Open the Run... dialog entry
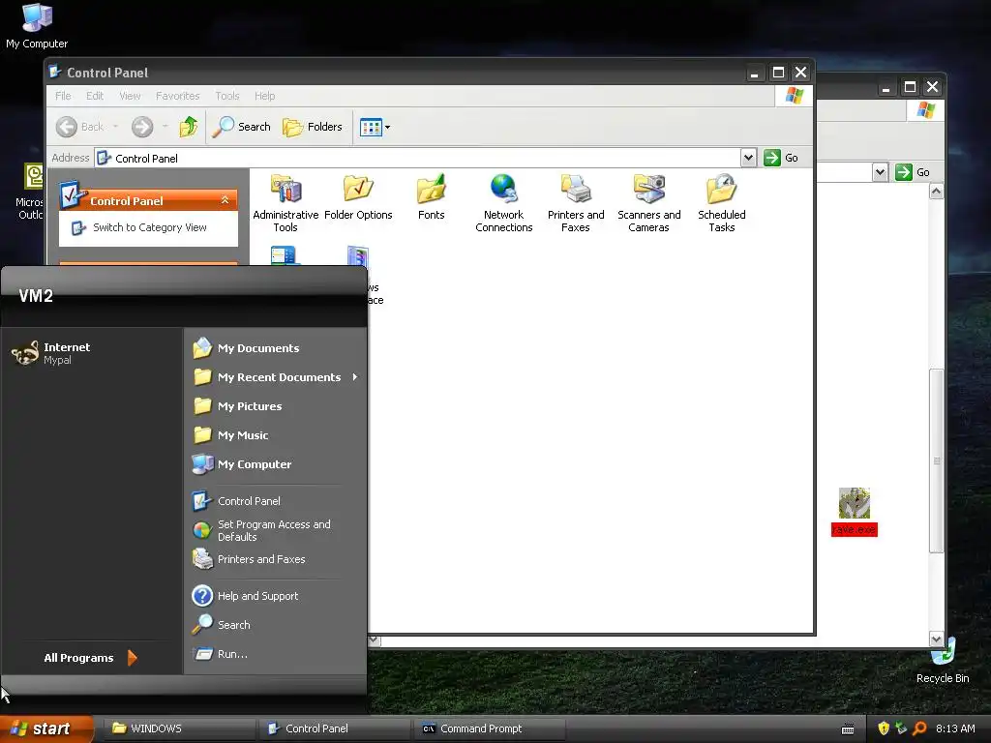This screenshot has height=743, width=991. coord(276,654)
